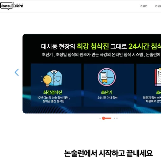Select the 초단기 feature card
The image size is (161, 161).
tap(109, 85)
